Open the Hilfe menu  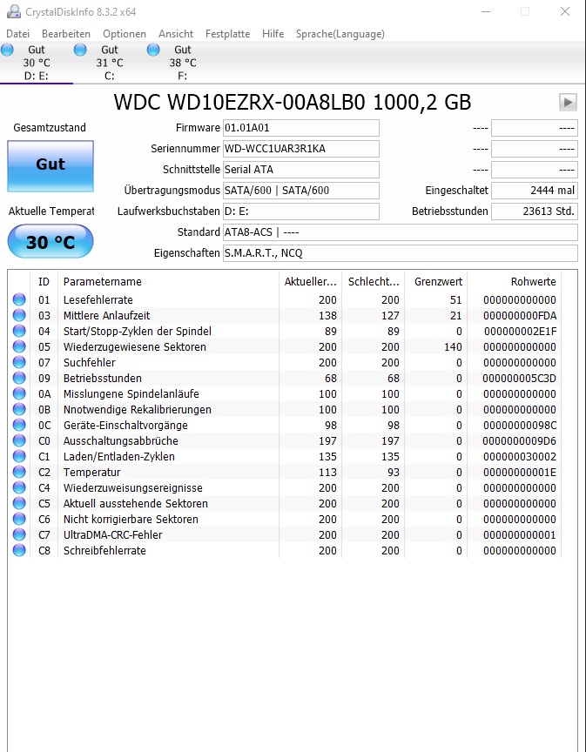(x=273, y=34)
